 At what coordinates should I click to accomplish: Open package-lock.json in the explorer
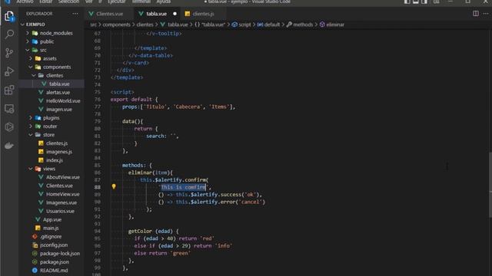point(60,254)
